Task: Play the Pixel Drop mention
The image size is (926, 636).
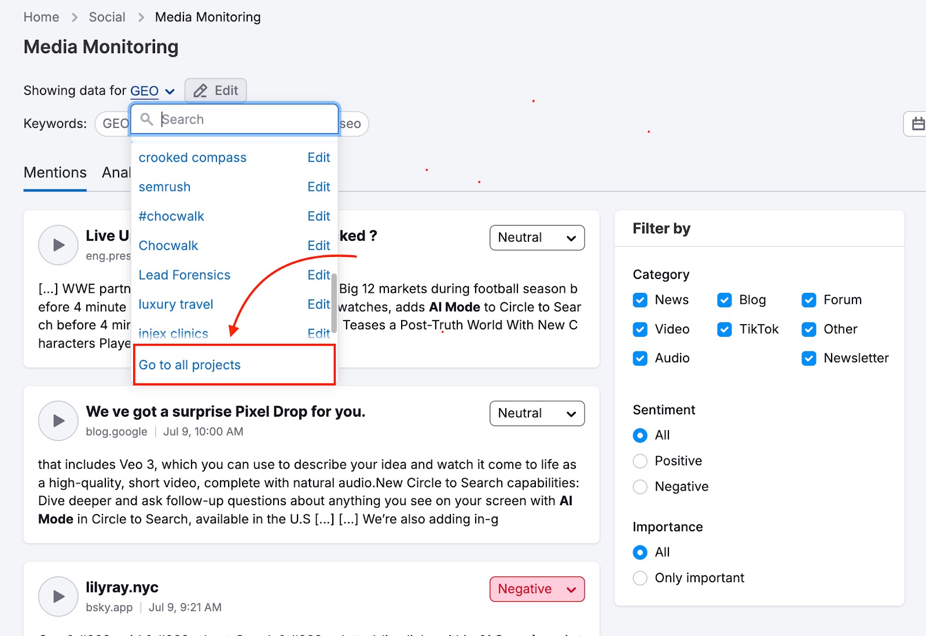Action: coord(58,421)
